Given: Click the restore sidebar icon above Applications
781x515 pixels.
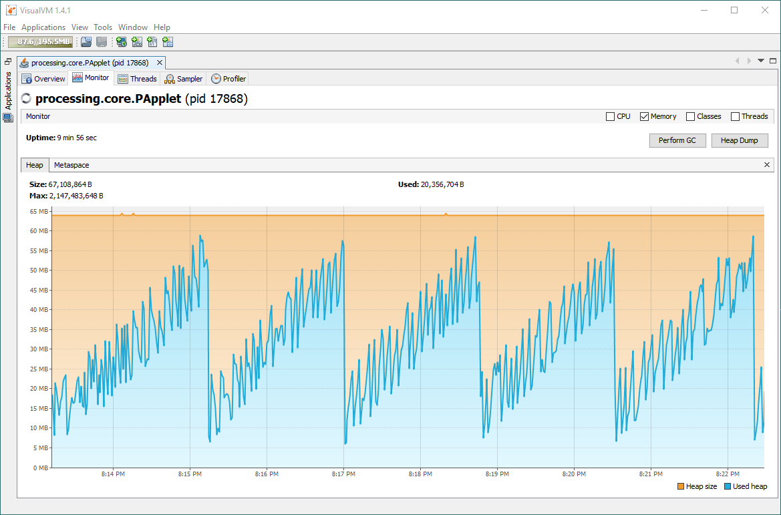Looking at the screenshot, I should click(8, 61).
